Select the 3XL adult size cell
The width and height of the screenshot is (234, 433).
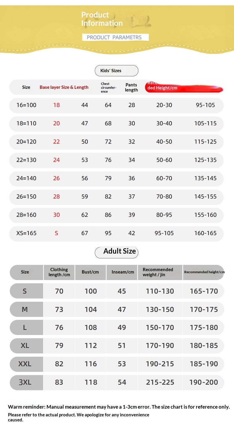25,382
